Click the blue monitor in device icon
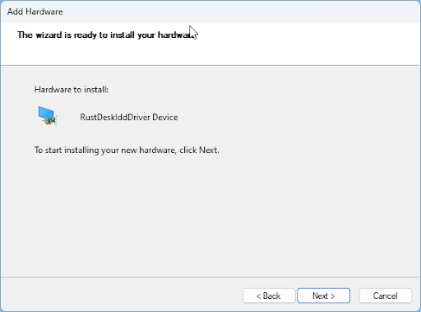Screen dimensions: 421x312 click(45, 113)
